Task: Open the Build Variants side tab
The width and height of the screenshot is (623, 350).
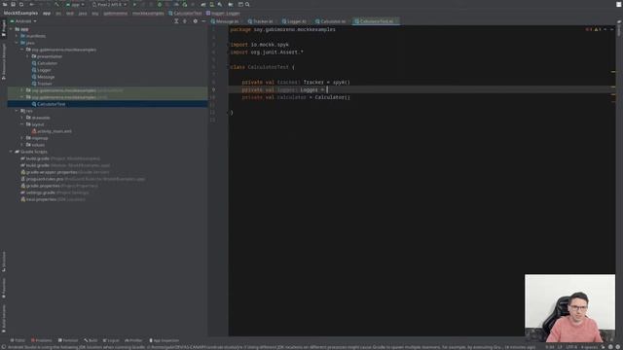Action: tap(4, 319)
